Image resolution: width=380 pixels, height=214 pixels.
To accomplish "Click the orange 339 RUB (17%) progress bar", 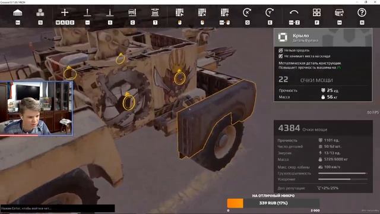I will pyautogui.click(x=273, y=203).
